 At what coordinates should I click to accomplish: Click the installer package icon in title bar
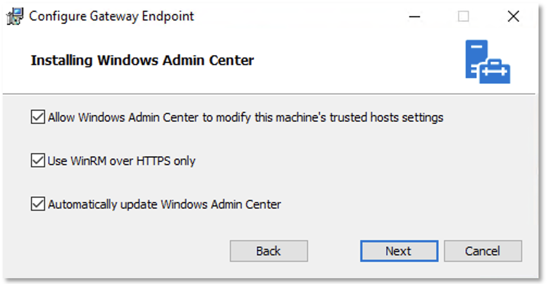(x=16, y=17)
